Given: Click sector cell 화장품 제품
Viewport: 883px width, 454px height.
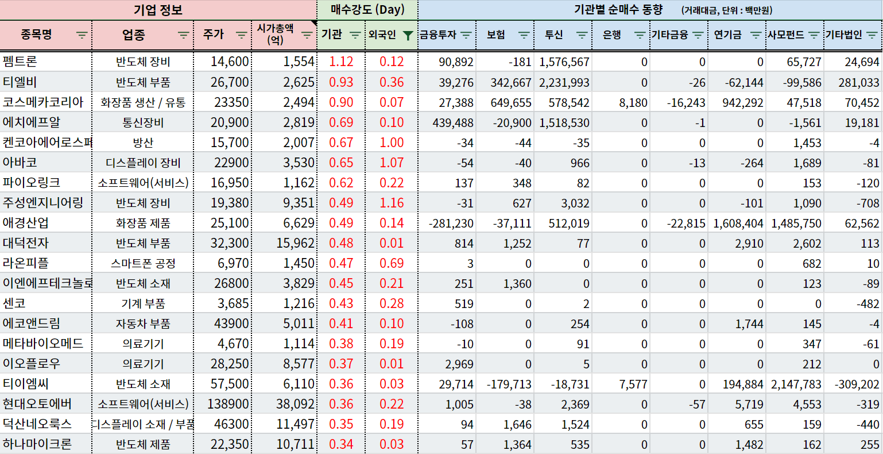Looking at the screenshot, I should (x=143, y=223).
